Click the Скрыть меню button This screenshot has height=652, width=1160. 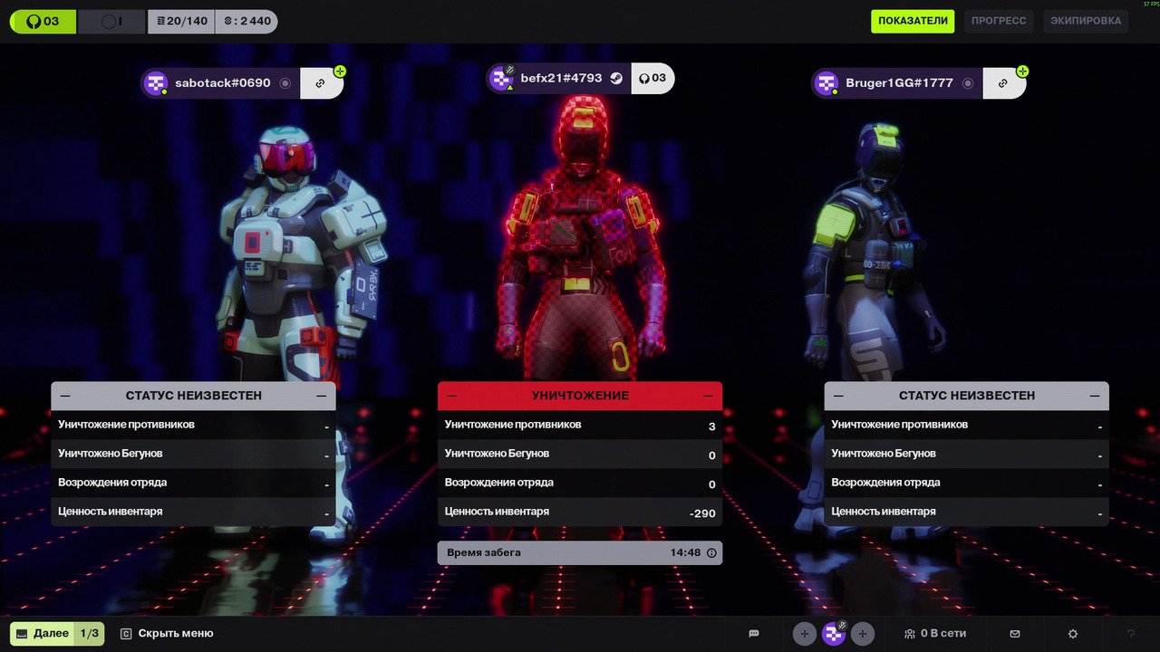168,634
